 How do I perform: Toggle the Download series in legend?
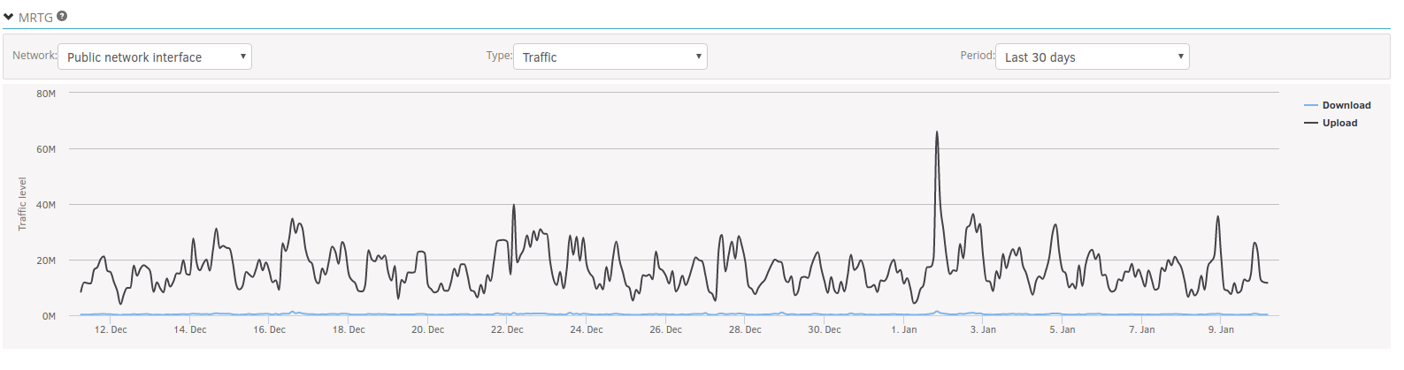pyautogui.click(x=1346, y=105)
